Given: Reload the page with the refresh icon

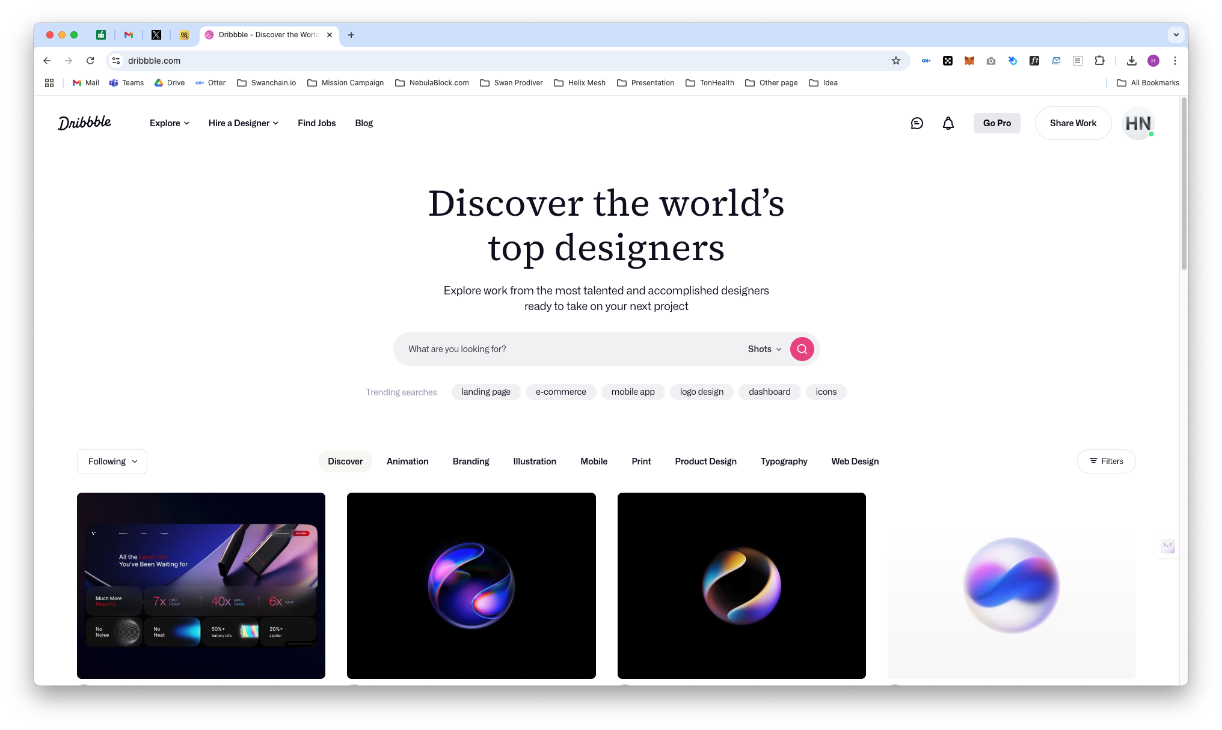Looking at the screenshot, I should pyautogui.click(x=90, y=61).
